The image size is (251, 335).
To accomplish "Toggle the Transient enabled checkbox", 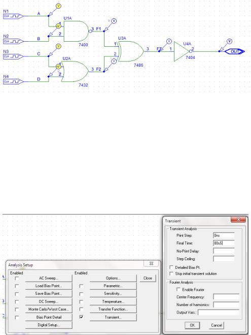I will [81, 317].
